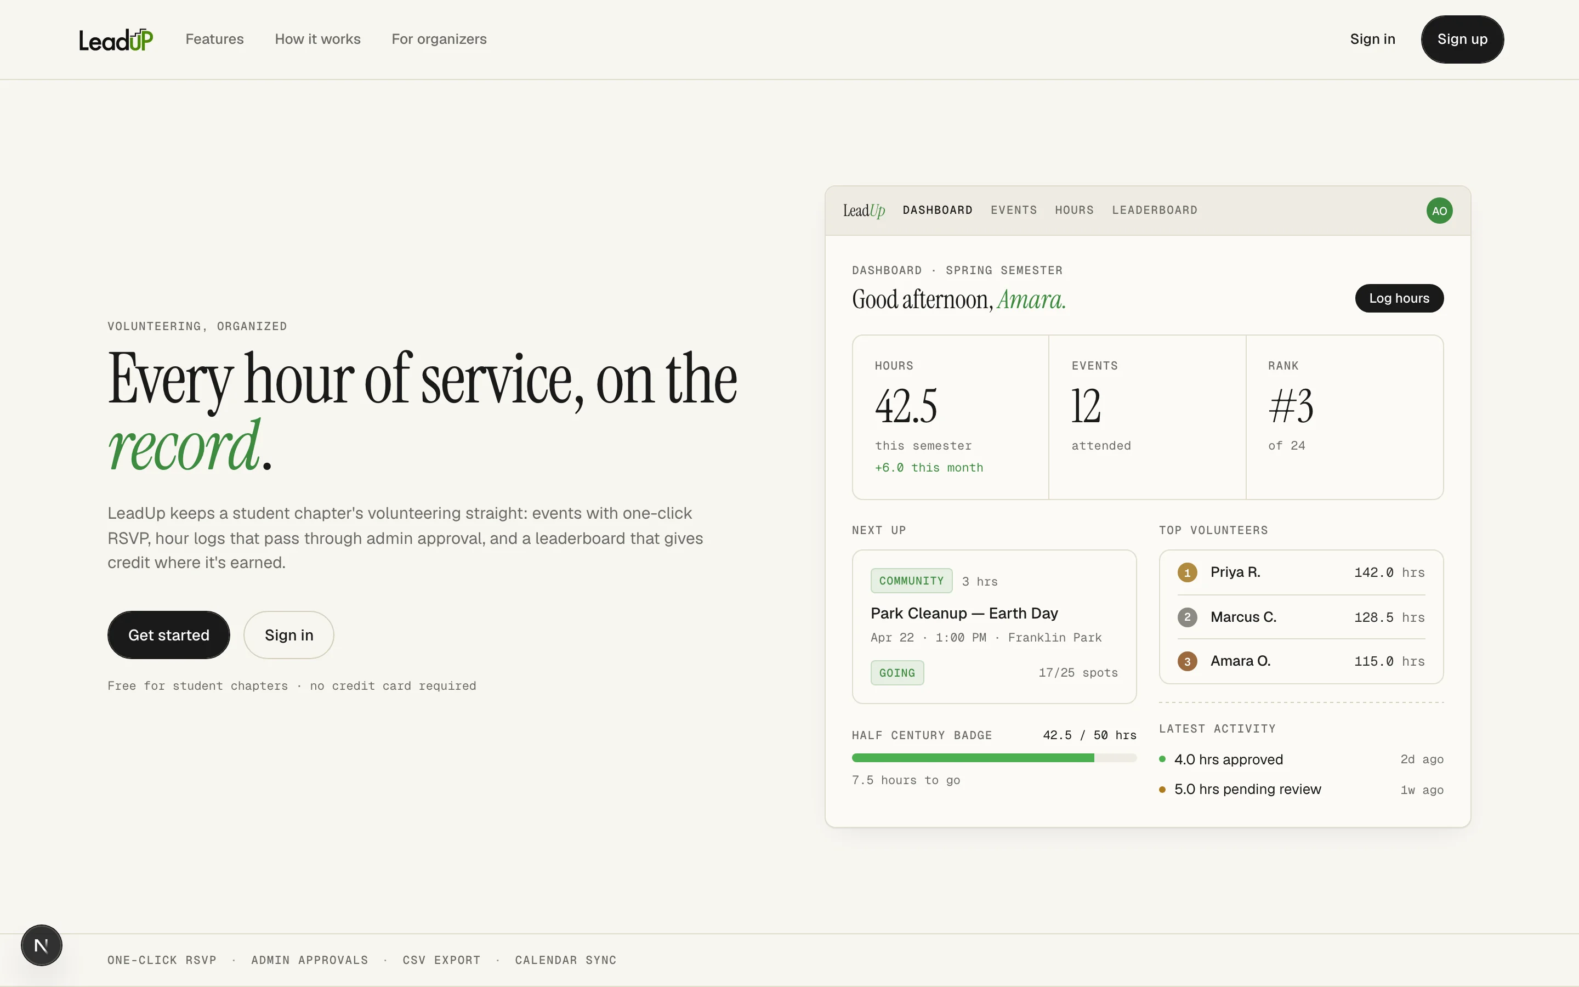Click the AO user avatar

(x=1439, y=211)
